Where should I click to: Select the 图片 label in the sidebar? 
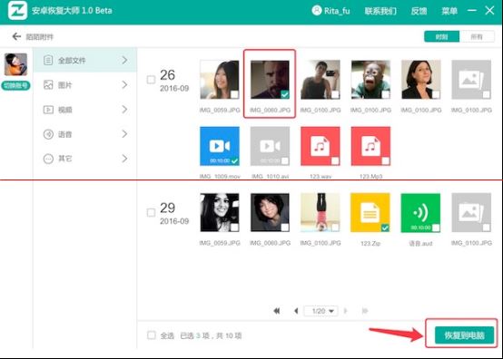coord(65,85)
